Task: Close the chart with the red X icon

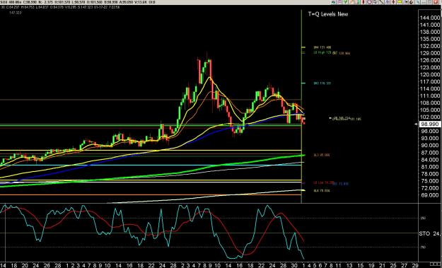Action: click(436, 2)
